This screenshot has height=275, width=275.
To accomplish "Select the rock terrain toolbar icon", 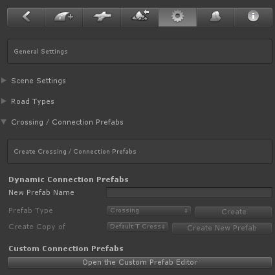I will click(x=215, y=17).
